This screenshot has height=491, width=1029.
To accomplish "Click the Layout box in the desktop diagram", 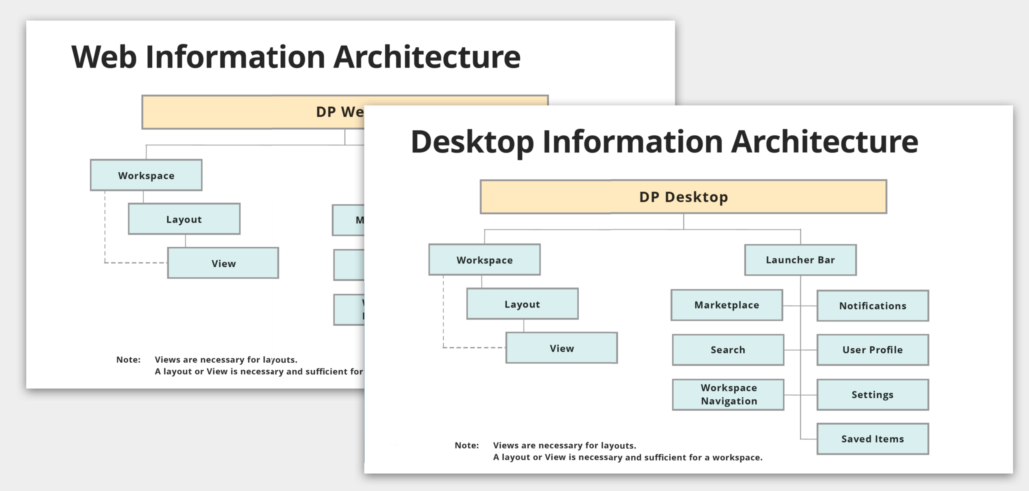I will (522, 304).
